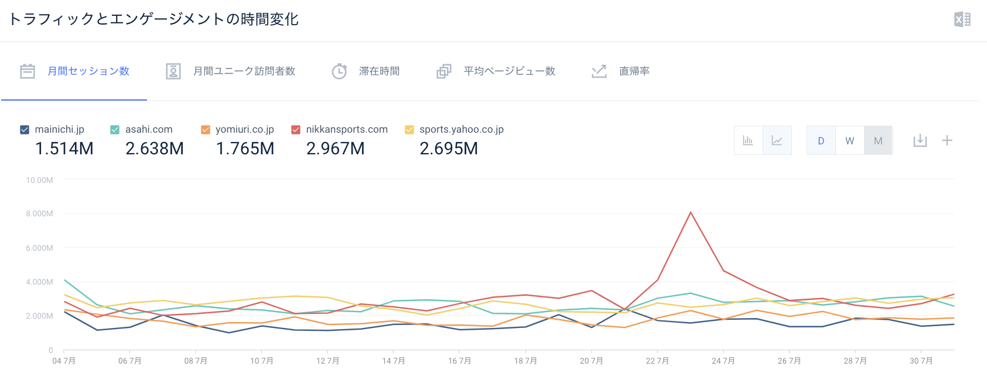Click the clock icon for visit duration
This screenshot has width=987, height=387.
click(x=339, y=71)
